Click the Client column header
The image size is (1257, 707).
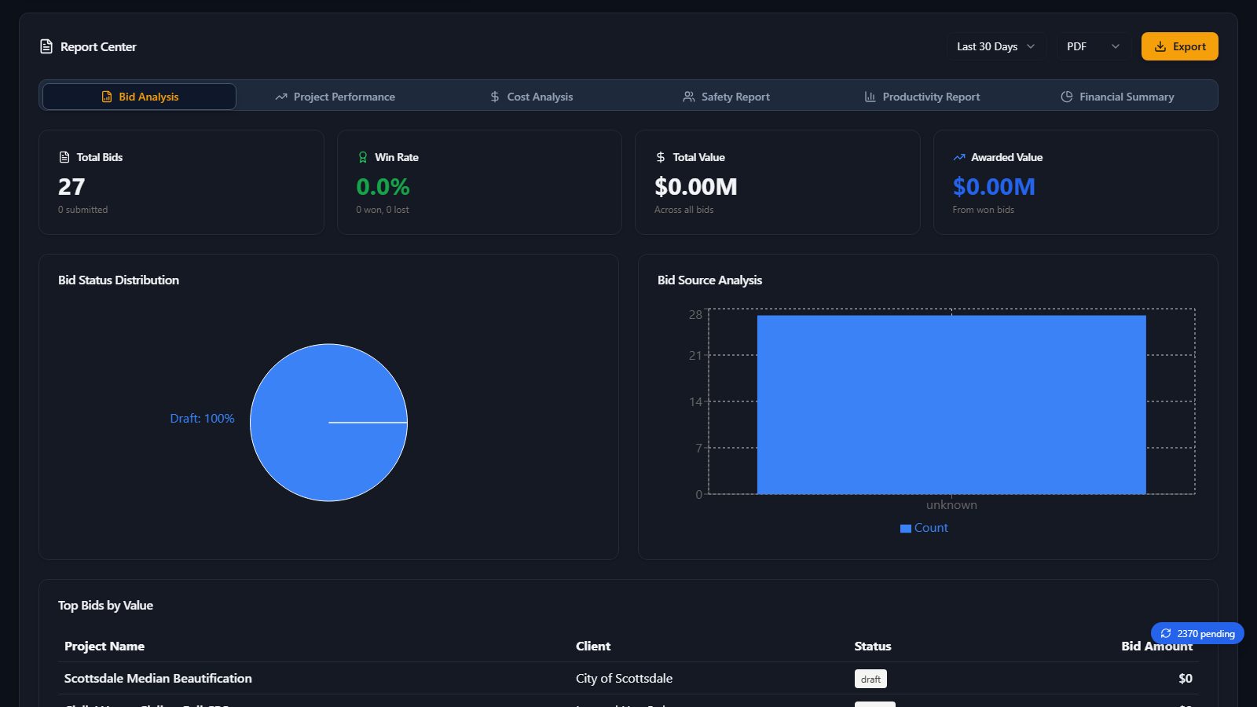click(593, 646)
